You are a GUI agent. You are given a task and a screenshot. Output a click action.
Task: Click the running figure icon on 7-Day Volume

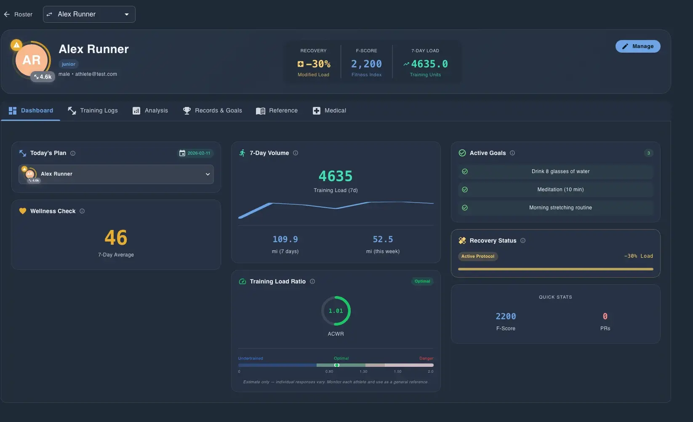pos(242,153)
